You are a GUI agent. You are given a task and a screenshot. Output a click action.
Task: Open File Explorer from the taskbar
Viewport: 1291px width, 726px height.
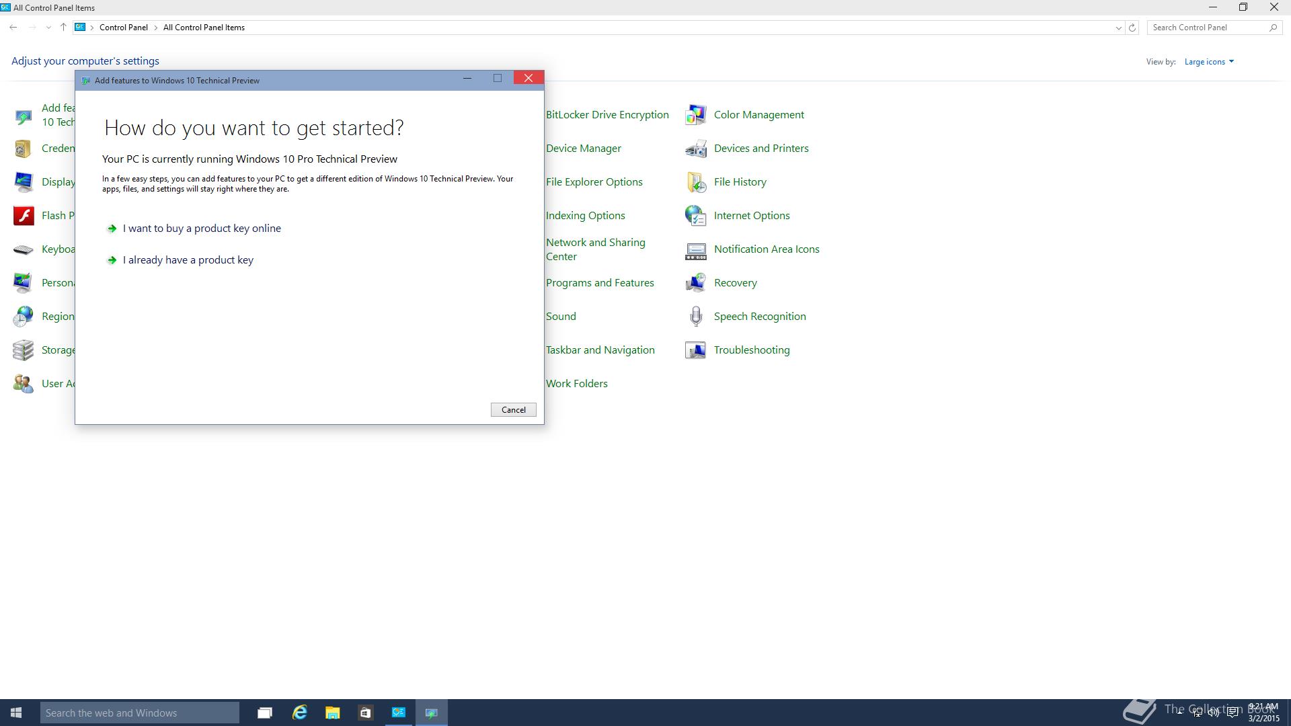[332, 713]
